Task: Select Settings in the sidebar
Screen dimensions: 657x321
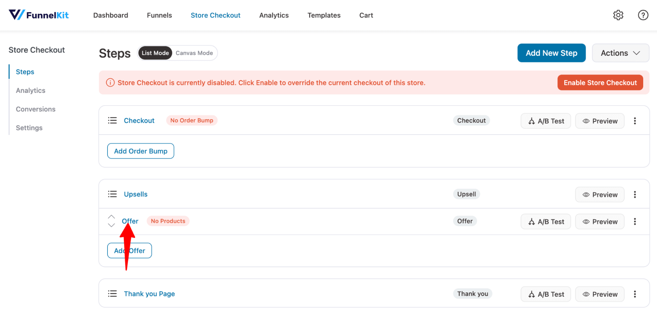Action: [x=29, y=128]
